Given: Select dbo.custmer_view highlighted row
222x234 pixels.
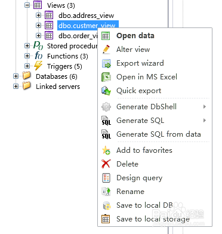Looking at the screenshot, I should (88, 26).
